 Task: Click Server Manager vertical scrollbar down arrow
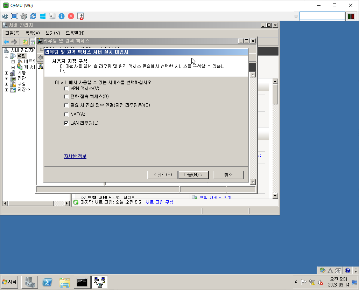(275, 196)
